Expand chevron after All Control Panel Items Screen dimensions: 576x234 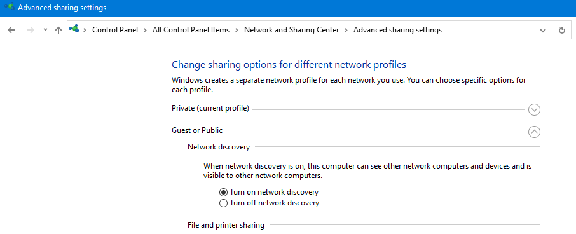coord(237,30)
